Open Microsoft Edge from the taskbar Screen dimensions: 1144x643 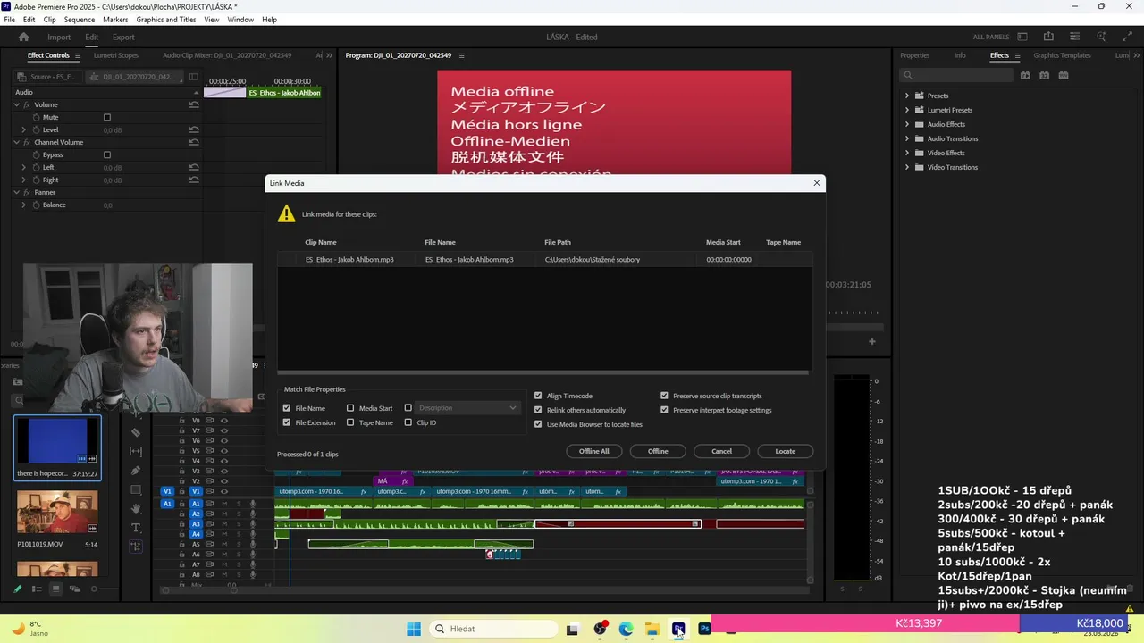click(x=626, y=629)
